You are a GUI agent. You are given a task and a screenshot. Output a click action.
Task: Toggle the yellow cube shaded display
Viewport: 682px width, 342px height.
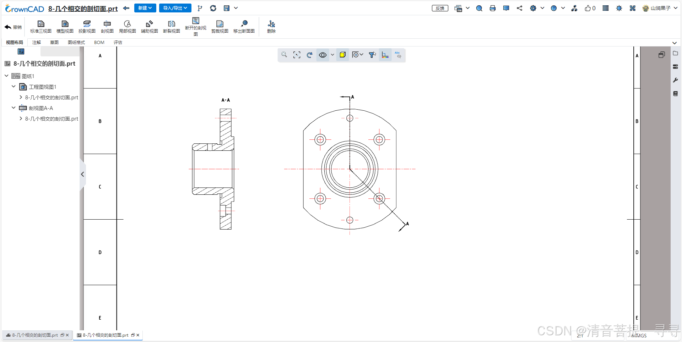click(342, 55)
